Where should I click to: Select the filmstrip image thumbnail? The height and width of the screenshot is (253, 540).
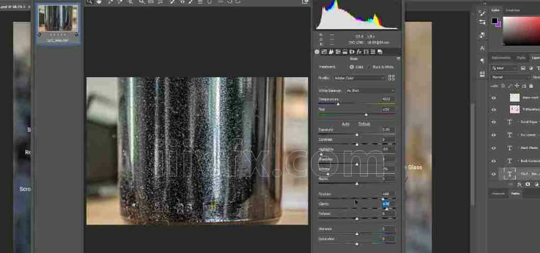[58, 18]
